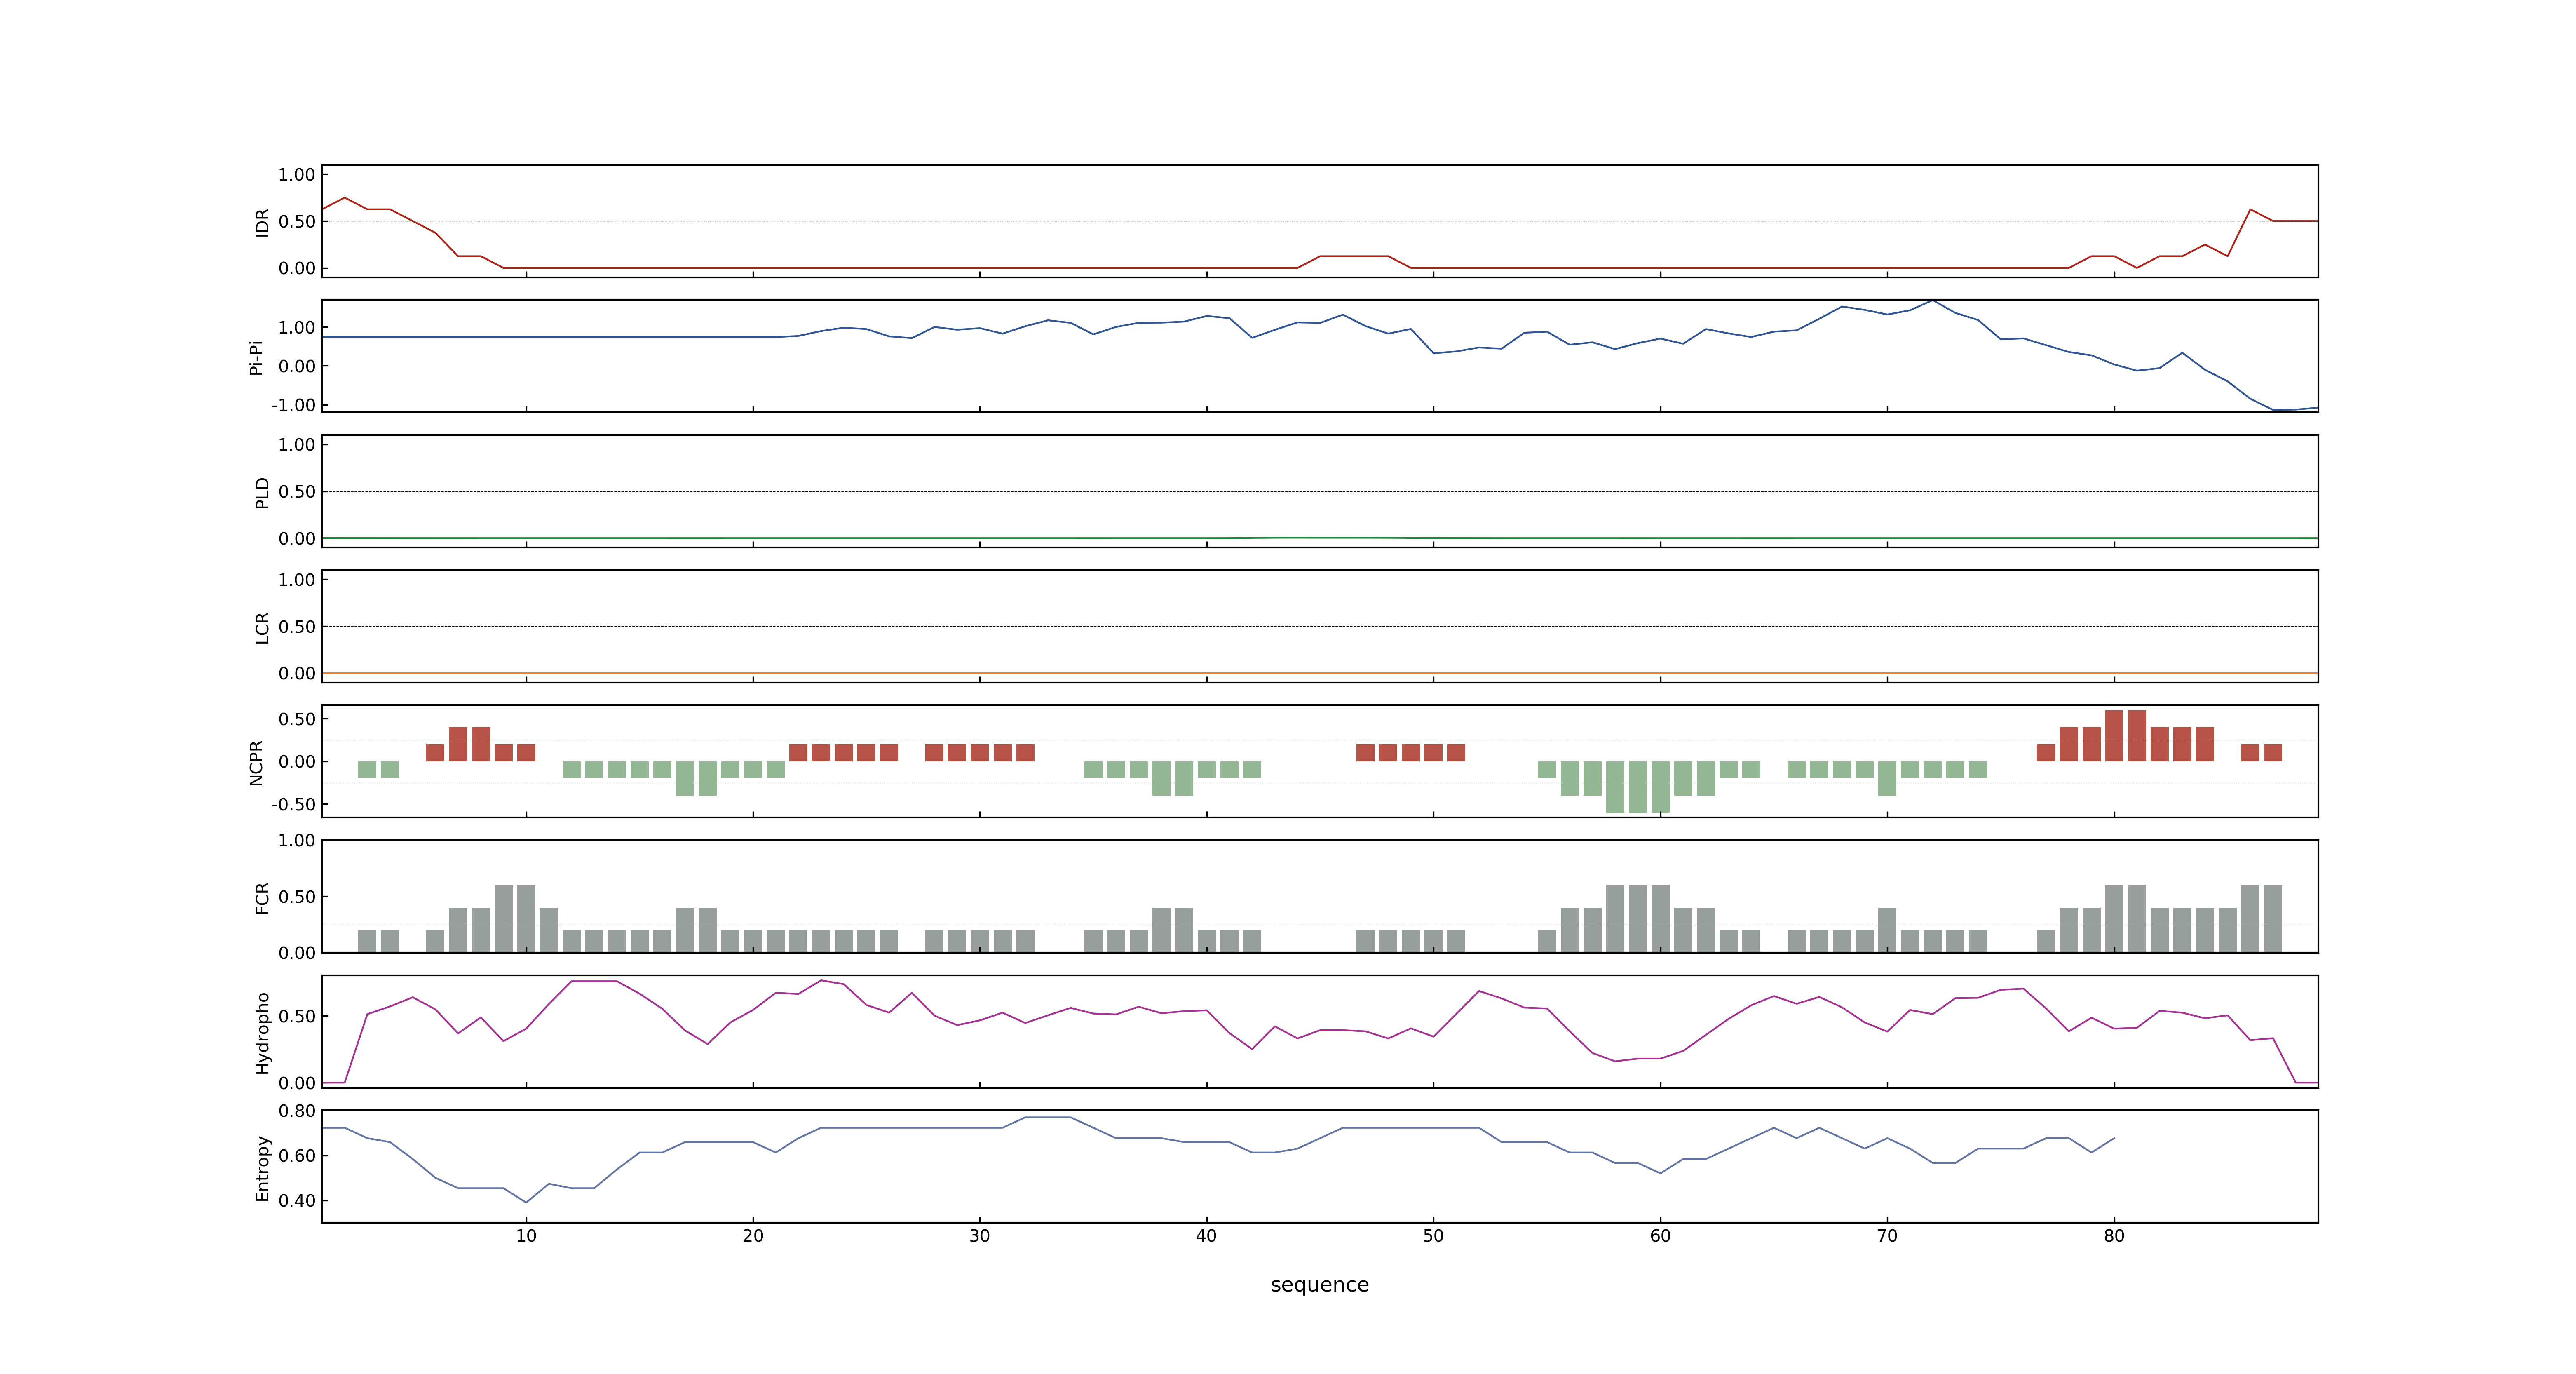This screenshot has width=2576, height=1374.
Task: Click the Hydropho y-axis label
Action: click(262, 1033)
